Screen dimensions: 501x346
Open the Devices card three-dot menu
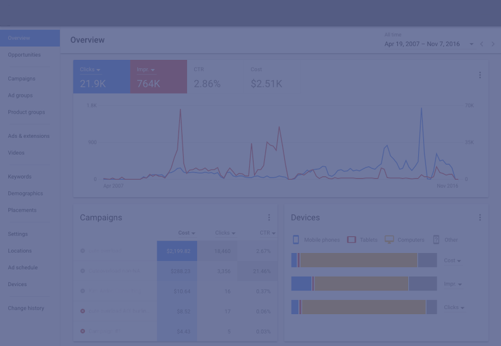pyautogui.click(x=480, y=218)
